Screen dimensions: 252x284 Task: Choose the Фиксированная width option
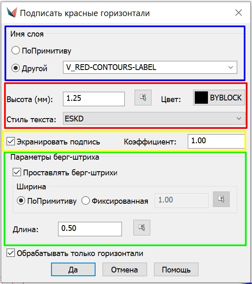tap(86, 201)
